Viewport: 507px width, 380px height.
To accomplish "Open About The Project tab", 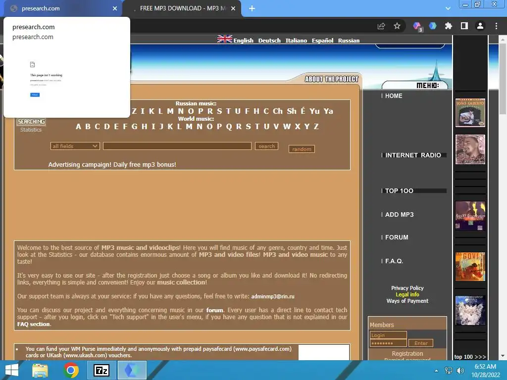I will pos(331,79).
